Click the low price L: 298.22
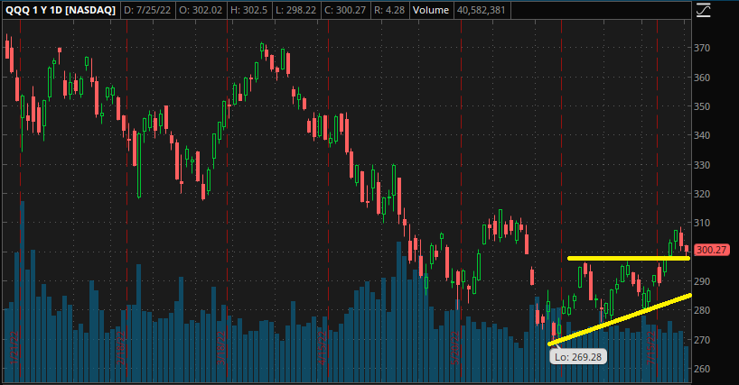The image size is (739, 385). coord(296,10)
